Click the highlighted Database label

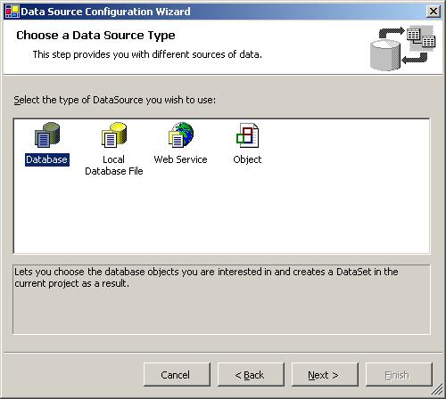[x=47, y=159]
